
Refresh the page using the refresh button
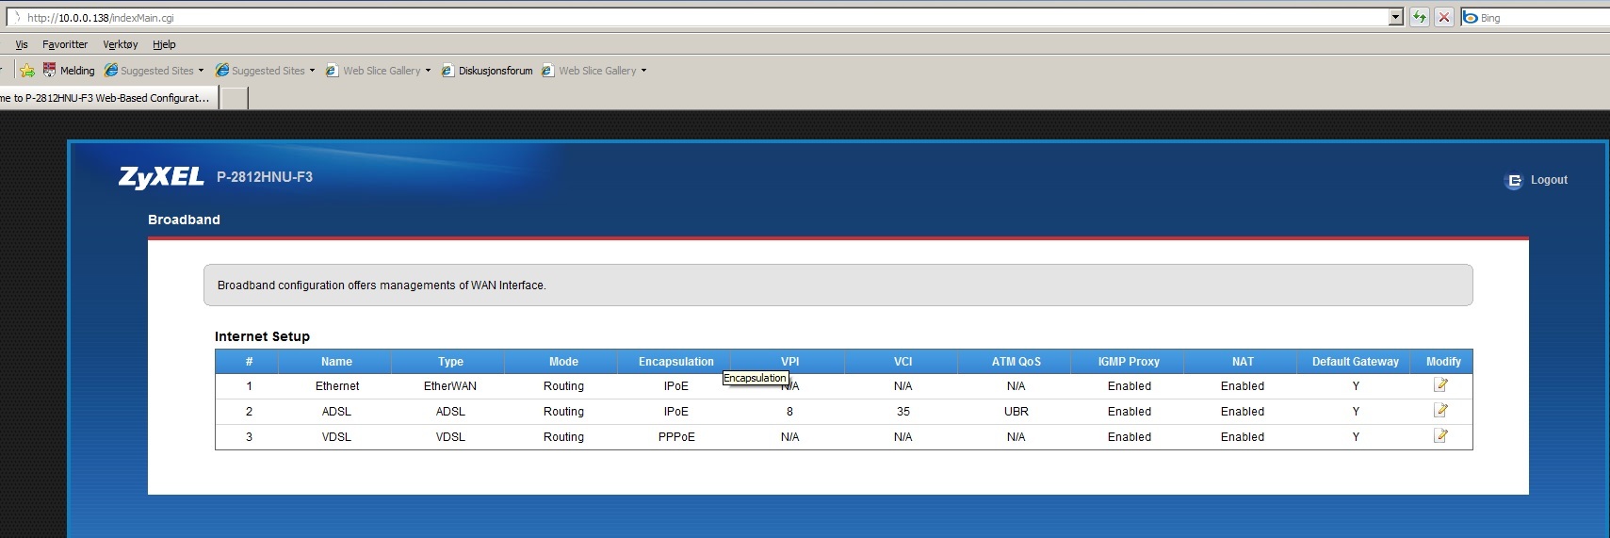pyautogui.click(x=1420, y=17)
